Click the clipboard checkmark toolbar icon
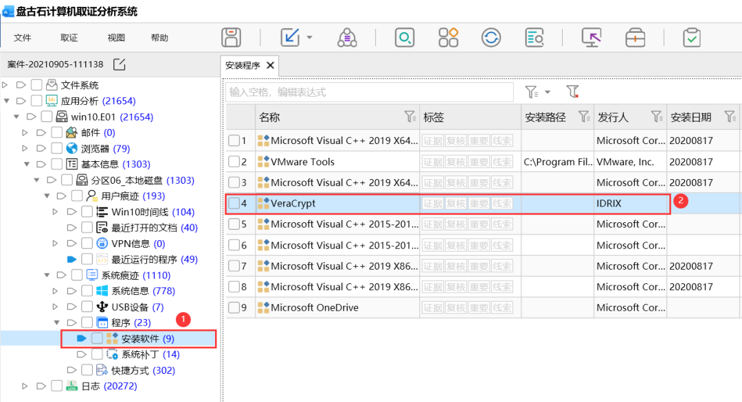742x402 pixels. tap(692, 37)
